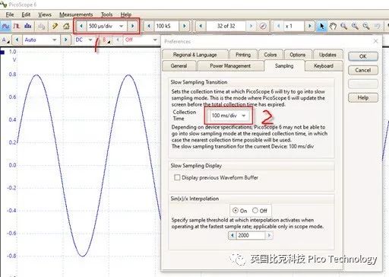The height and width of the screenshot is (277, 389).
Task: Decrease the 100 kS sample count
Action: click(149, 26)
